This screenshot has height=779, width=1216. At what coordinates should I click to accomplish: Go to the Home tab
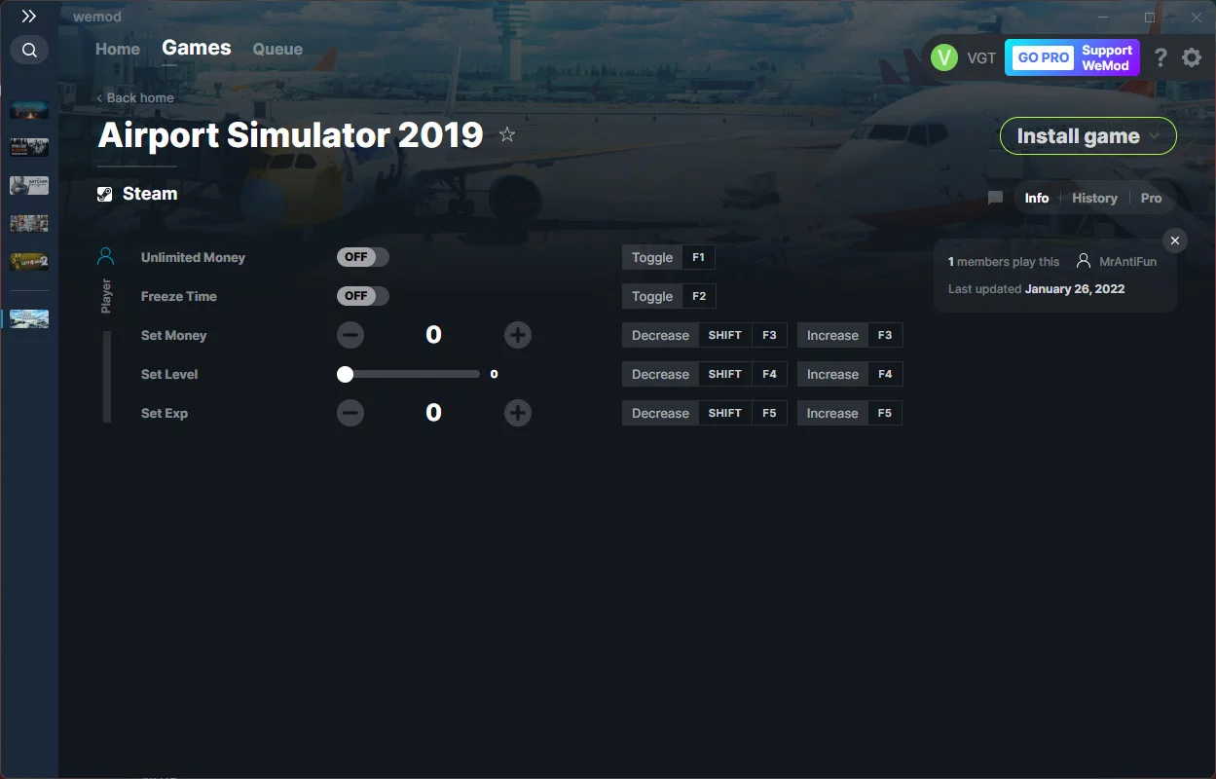tap(118, 49)
